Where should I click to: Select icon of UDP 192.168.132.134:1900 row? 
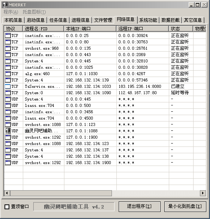8,163
